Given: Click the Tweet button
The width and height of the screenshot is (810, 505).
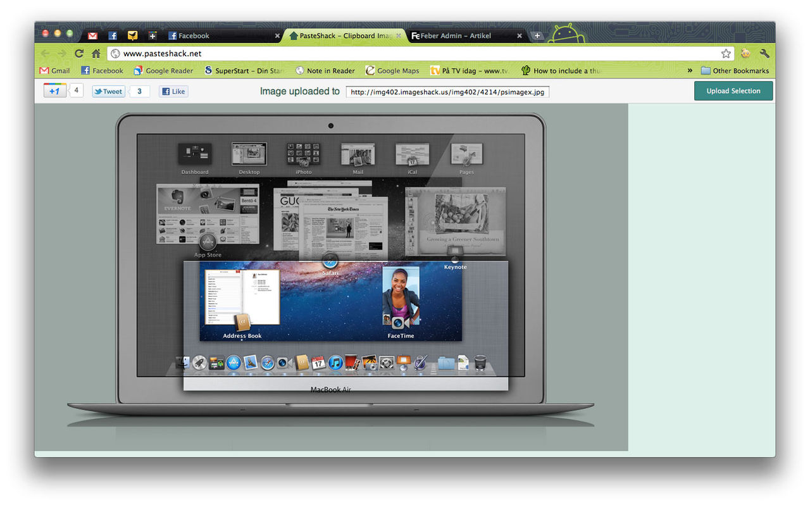Looking at the screenshot, I should [x=108, y=91].
